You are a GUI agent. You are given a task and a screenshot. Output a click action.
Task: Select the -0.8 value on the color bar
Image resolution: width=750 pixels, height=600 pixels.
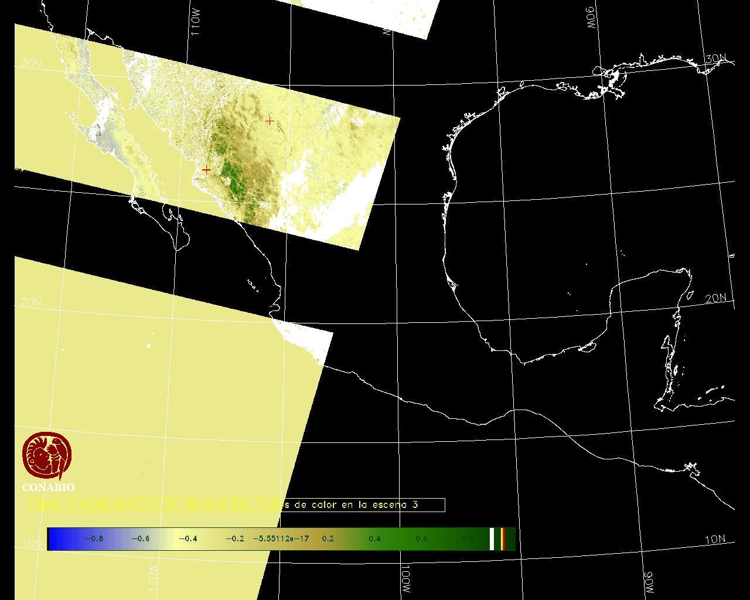(94, 538)
